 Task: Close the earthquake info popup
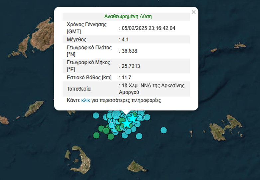pyautogui.click(x=194, y=12)
